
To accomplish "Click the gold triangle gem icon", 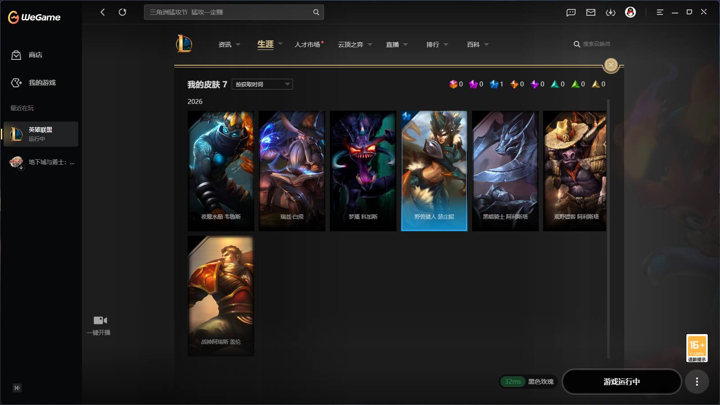I will [x=596, y=84].
